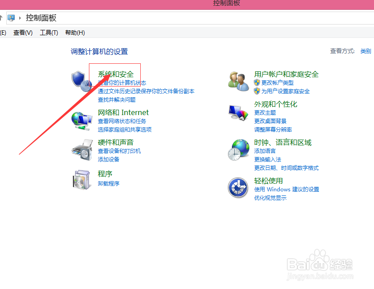
Task: Expand the address bar breadcrumb arrow
Action: [20, 18]
